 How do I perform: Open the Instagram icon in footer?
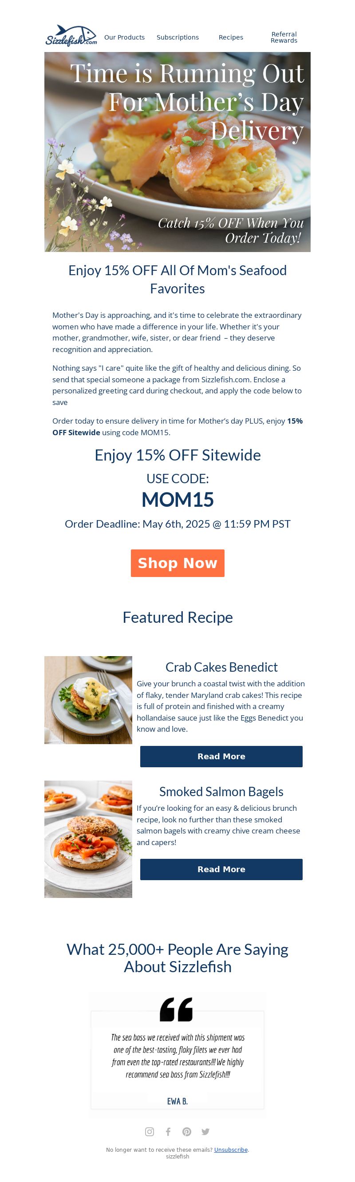click(150, 1131)
